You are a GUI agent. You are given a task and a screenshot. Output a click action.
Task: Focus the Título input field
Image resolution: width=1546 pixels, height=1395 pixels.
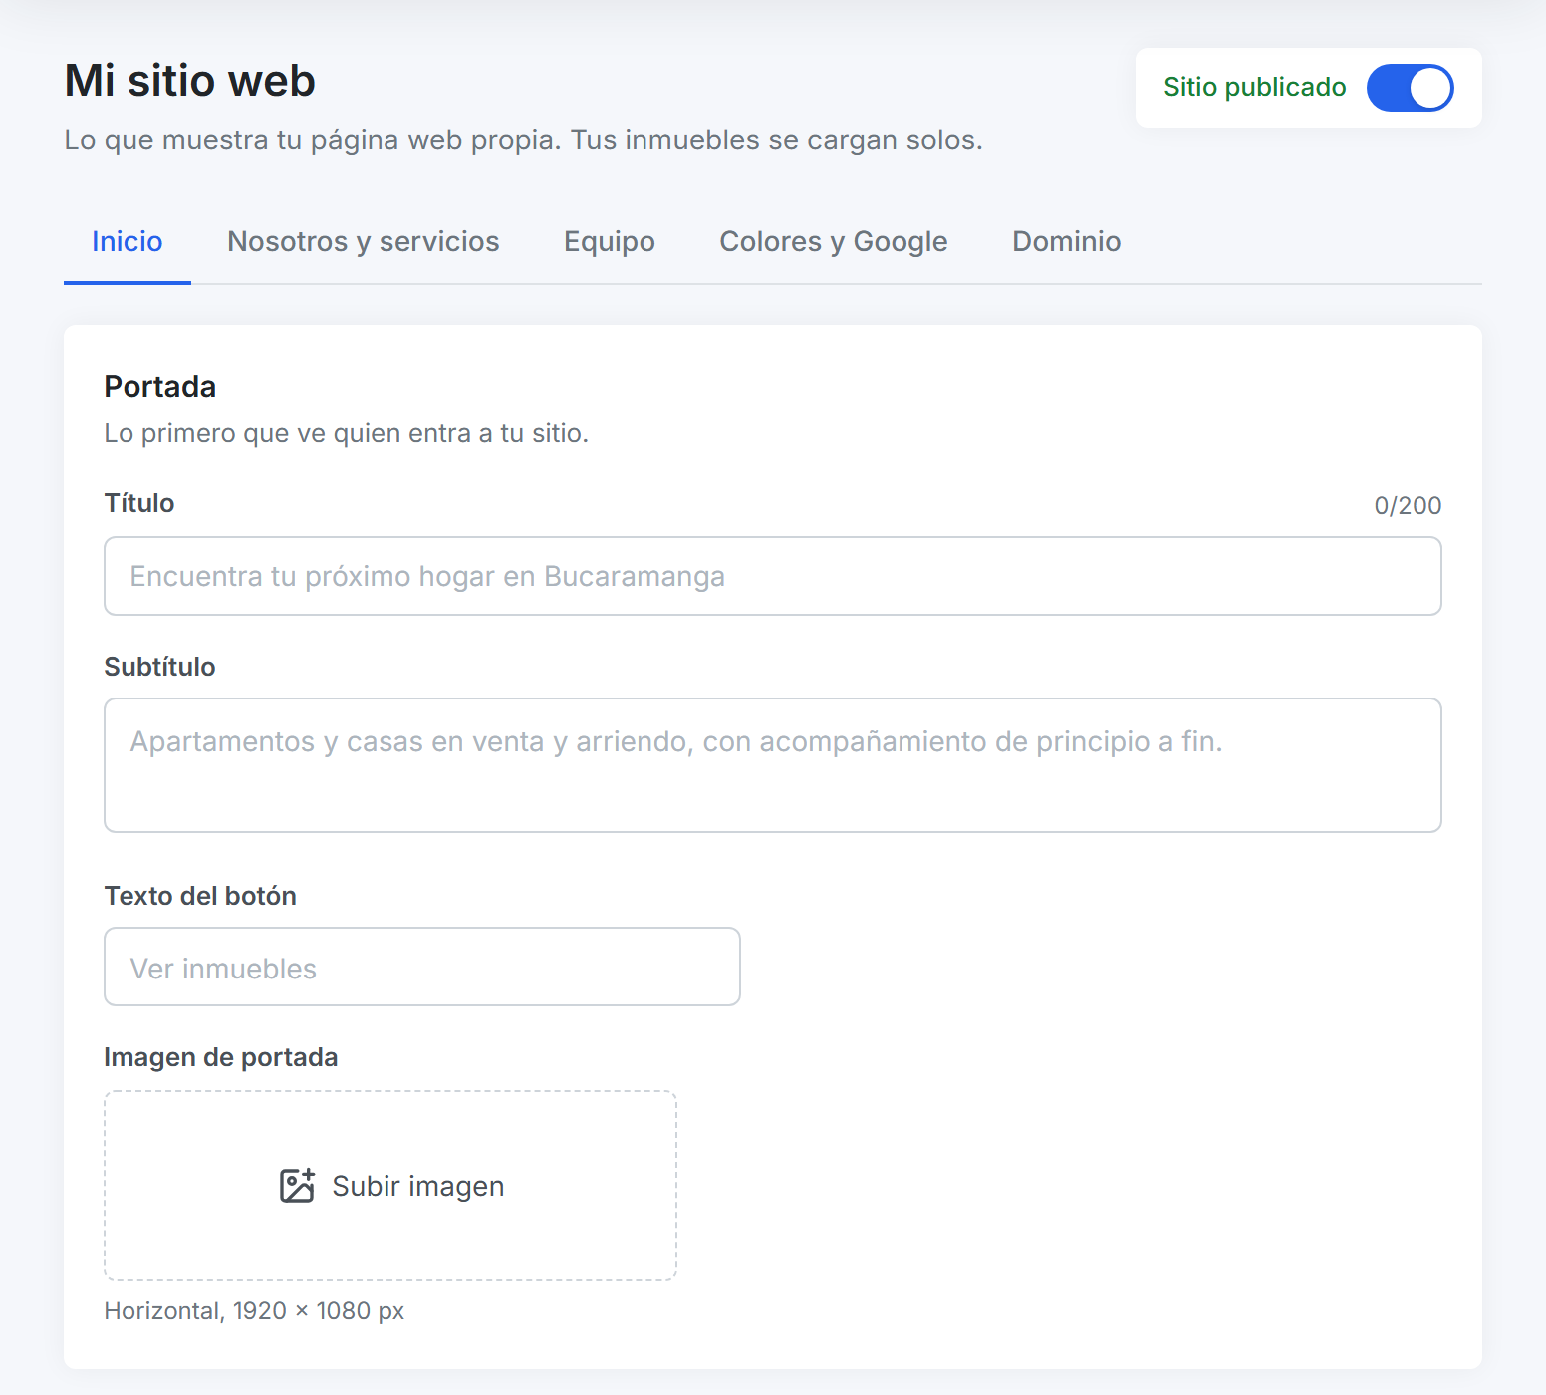coord(773,576)
